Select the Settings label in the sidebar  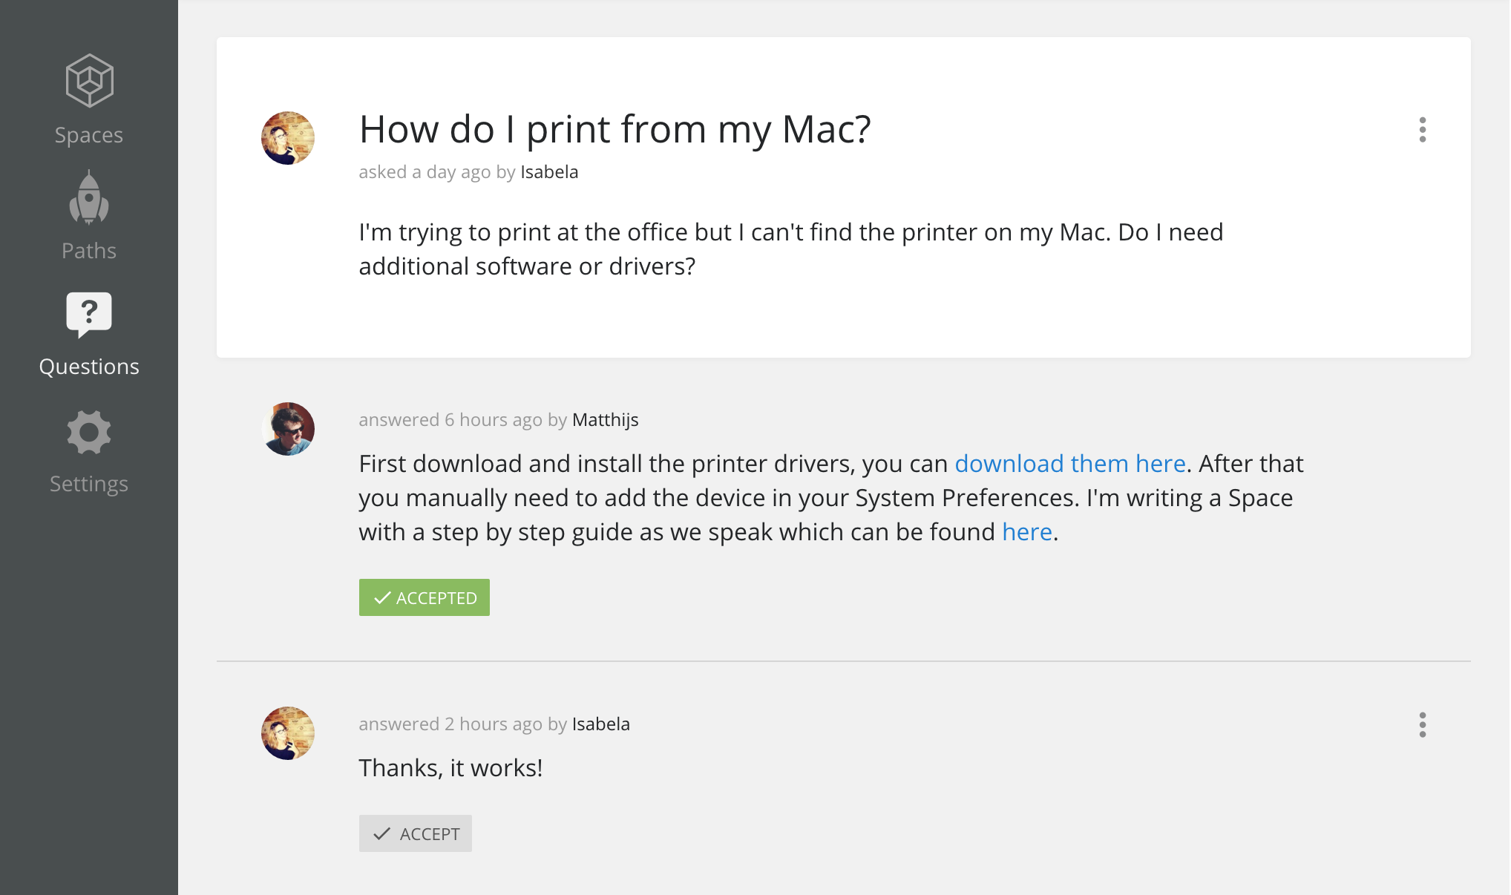pyautogui.click(x=89, y=484)
